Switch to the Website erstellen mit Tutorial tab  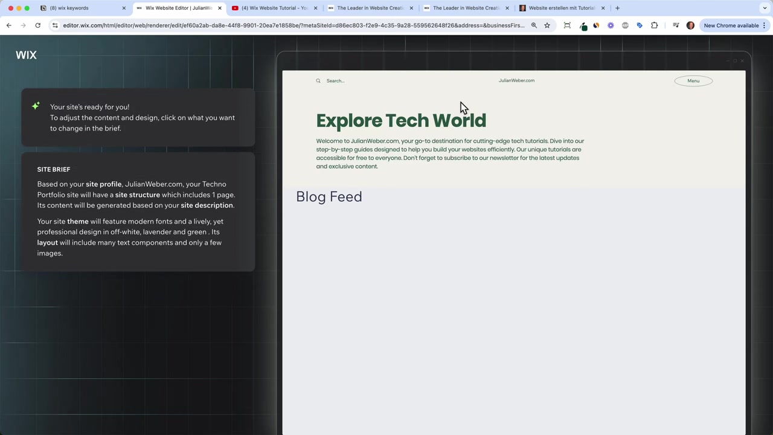(562, 8)
